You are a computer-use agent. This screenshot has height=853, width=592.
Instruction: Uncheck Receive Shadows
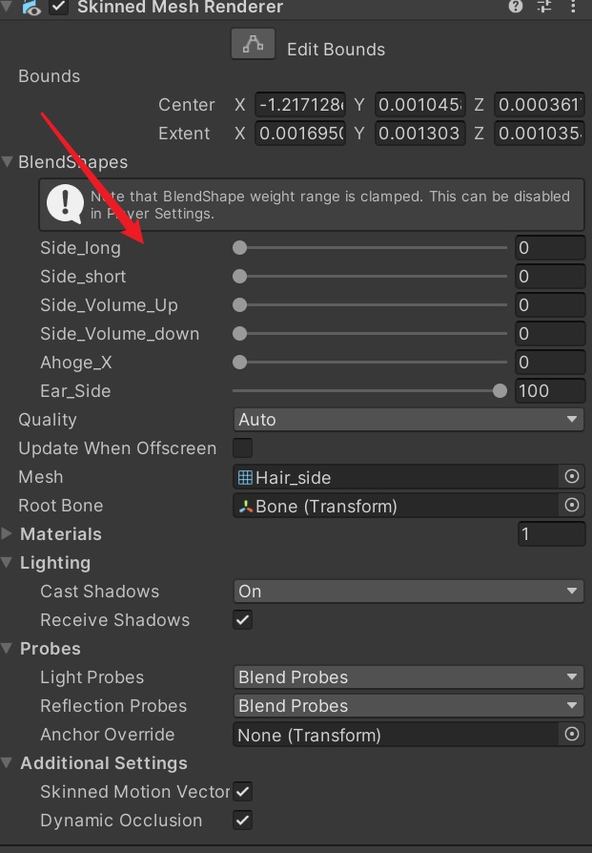click(x=243, y=620)
